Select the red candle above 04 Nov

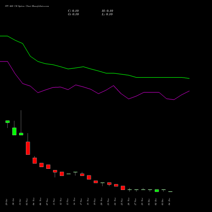click(x=35, y=161)
